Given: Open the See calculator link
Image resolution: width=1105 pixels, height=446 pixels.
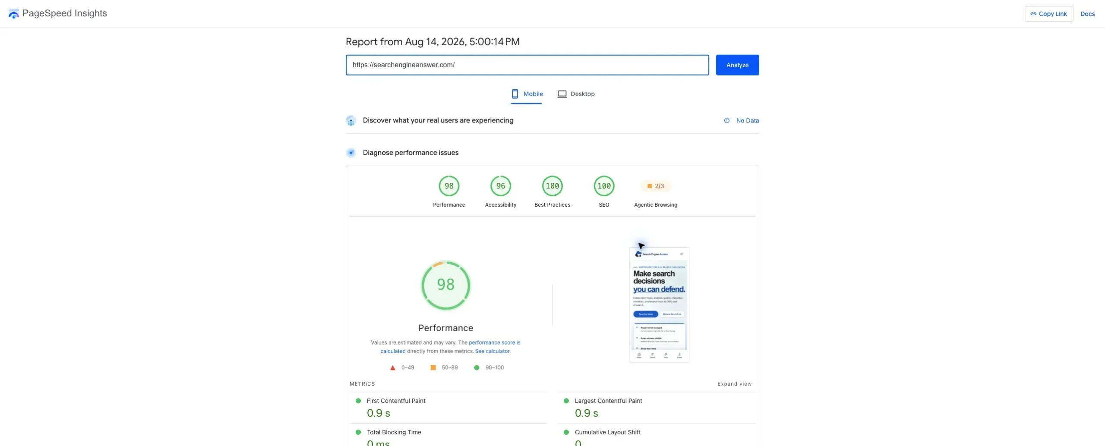Looking at the screenshot, I should click(492, 351).
